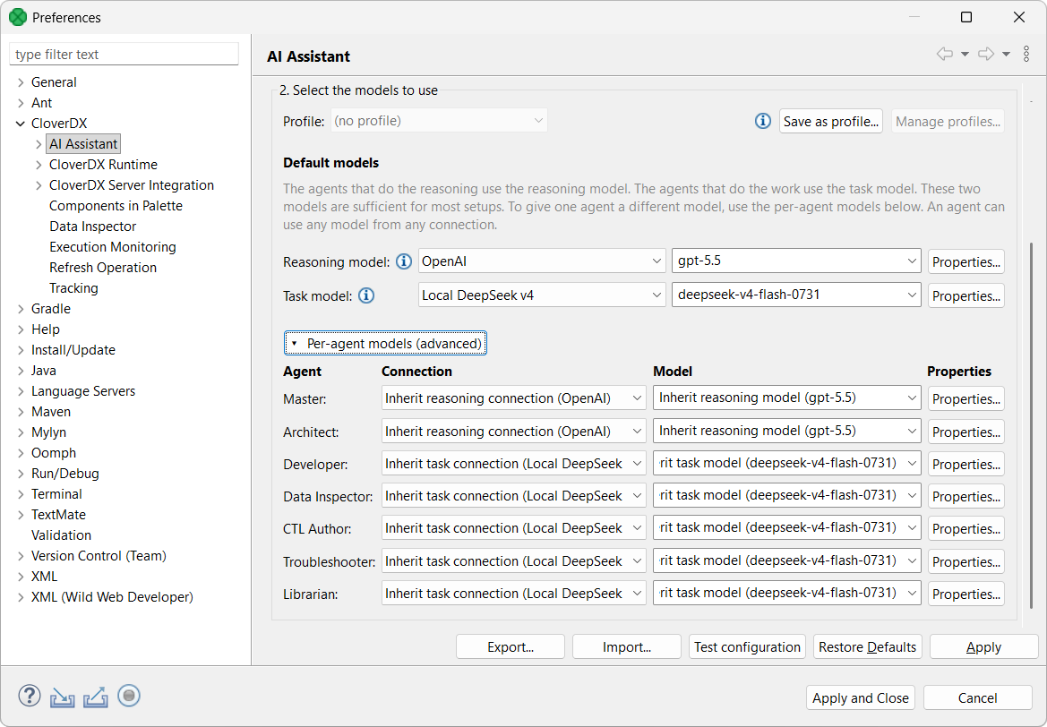This screenshot has width=1047, height=727.
Task: Open CTL Author agent connection dropdown
Action: tap(513, 528)
